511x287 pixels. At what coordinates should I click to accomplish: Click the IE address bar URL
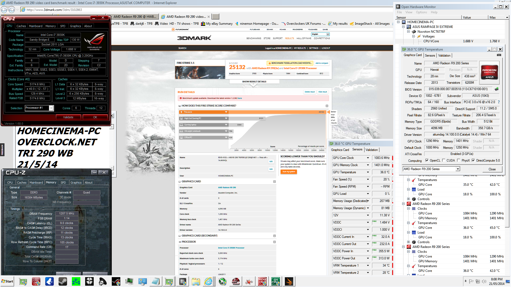(54, 10)
